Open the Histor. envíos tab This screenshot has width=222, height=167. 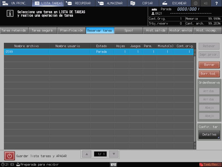(x=181, y=31)
